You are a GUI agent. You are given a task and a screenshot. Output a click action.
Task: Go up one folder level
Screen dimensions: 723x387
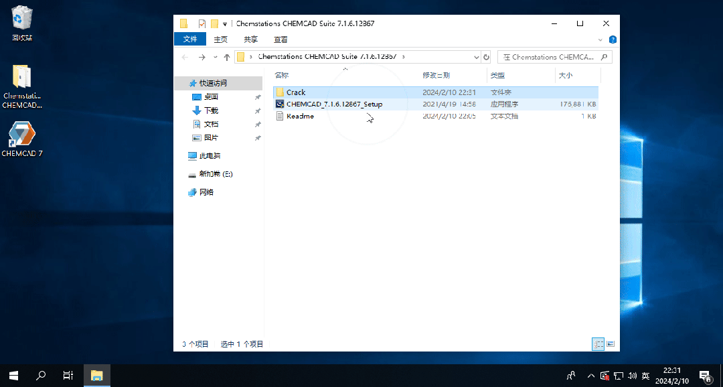click(226, 57)
